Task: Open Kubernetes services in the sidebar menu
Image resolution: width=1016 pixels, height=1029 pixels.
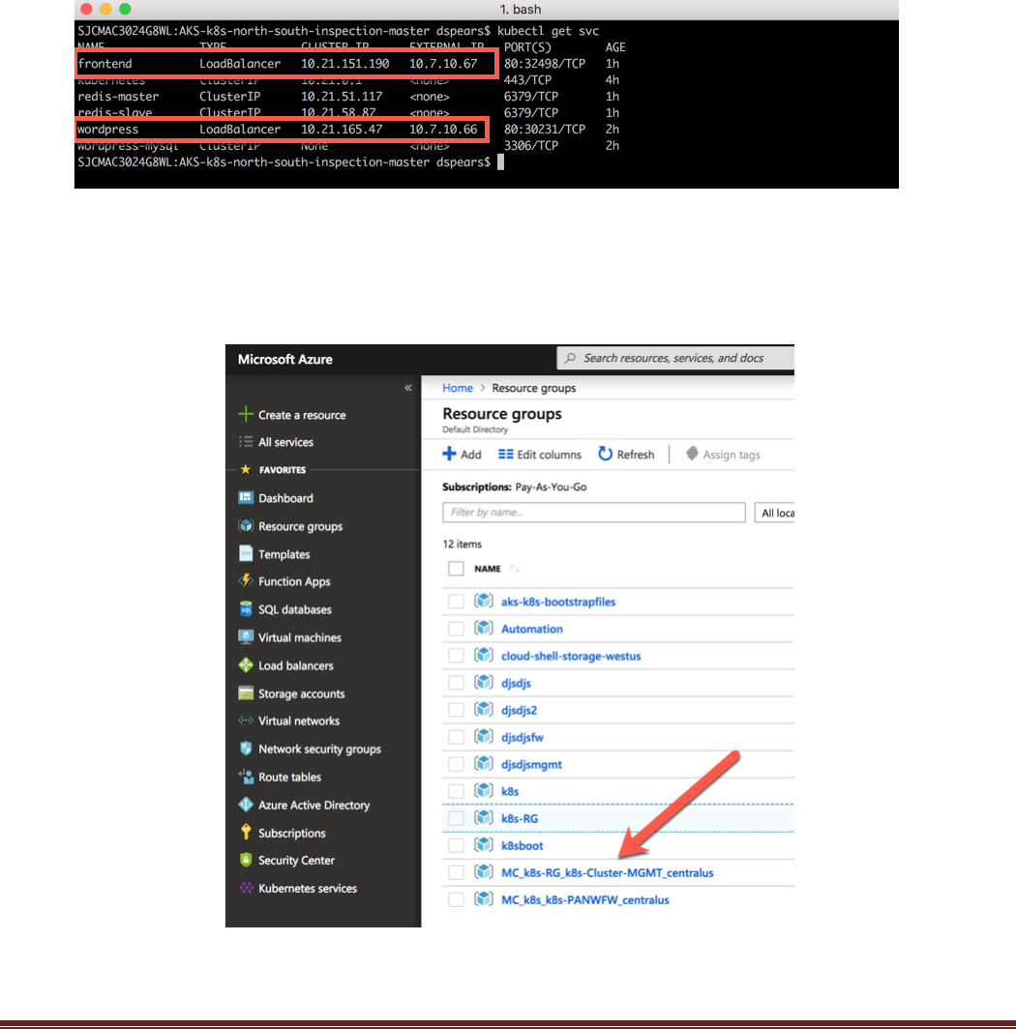Action: [308, 888]
